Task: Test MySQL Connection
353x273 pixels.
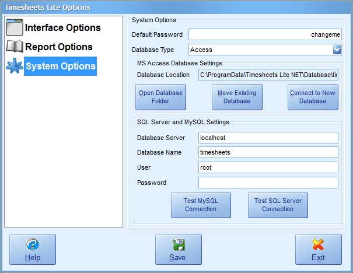Action: point(201,205)
